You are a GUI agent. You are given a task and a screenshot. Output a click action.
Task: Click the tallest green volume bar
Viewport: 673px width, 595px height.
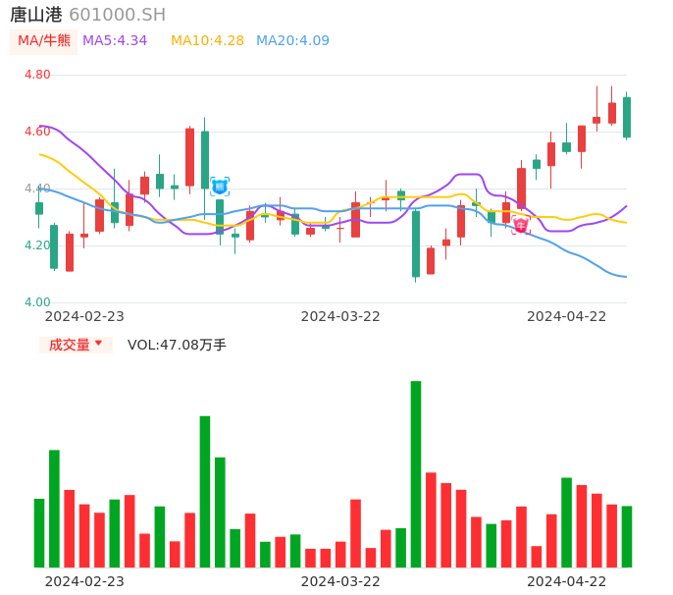tap(416, 474)
